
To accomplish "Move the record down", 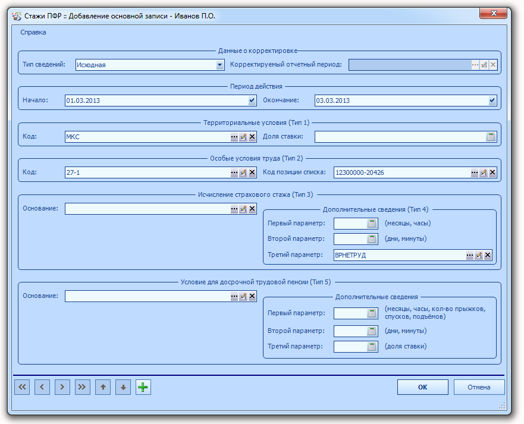I will tap(123, 387).
